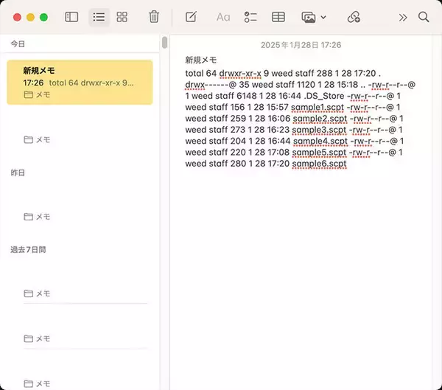Add a note link
This screenshot has width=442, height=390.
(x=354, y=17)
